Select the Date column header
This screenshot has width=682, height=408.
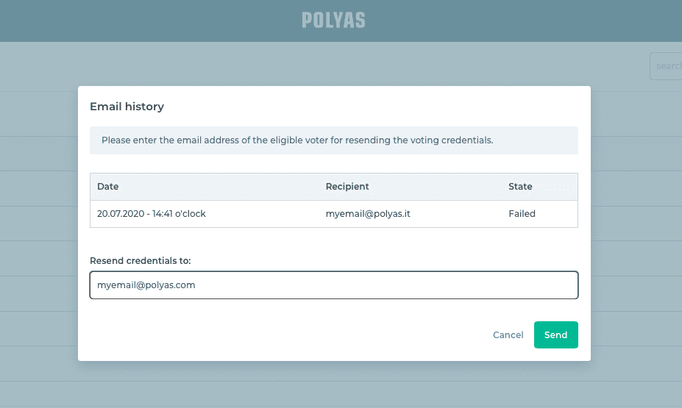coord(108,187)
